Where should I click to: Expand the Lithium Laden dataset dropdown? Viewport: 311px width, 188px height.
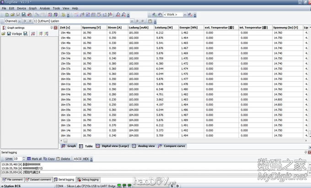(132, 21)
